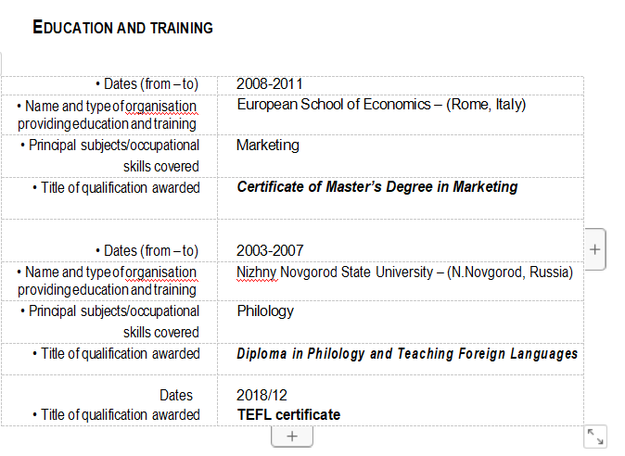
Task: Click the 2008-2011 dates cell
Action: tap(269, 83)
